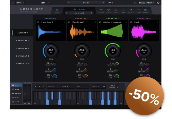Image resolution: width=172 pixels, height=119 pixels.
Task: Toggle the keyboard PITCH mode button
Action: pyautogui.click(x=68, y=86)
